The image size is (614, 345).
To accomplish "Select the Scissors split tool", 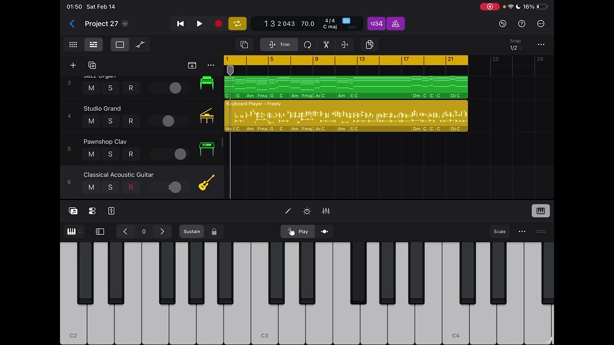I will [326, 45].
